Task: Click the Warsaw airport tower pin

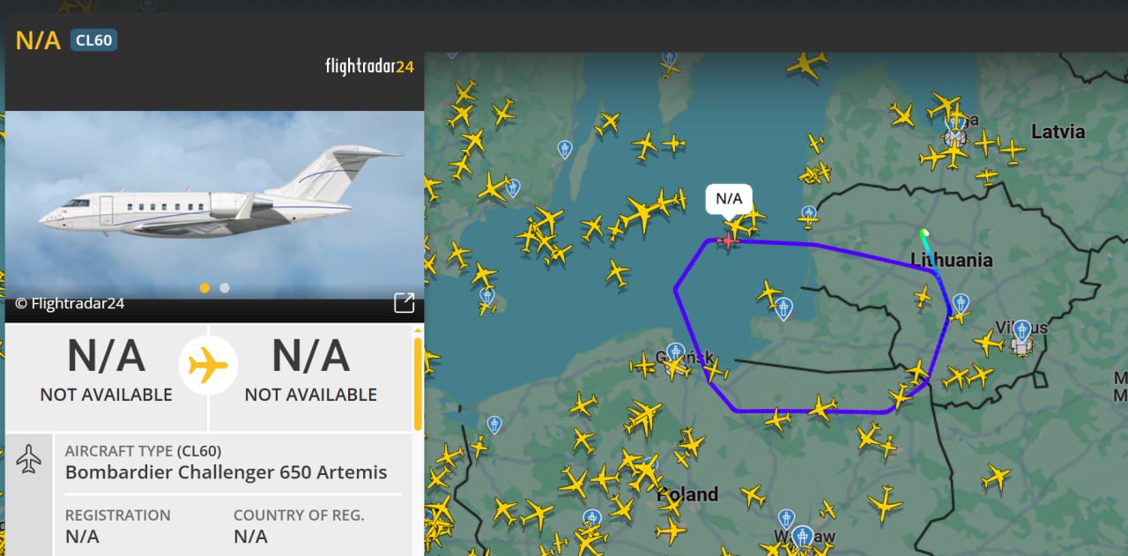Action: click(x=801, y=536)
